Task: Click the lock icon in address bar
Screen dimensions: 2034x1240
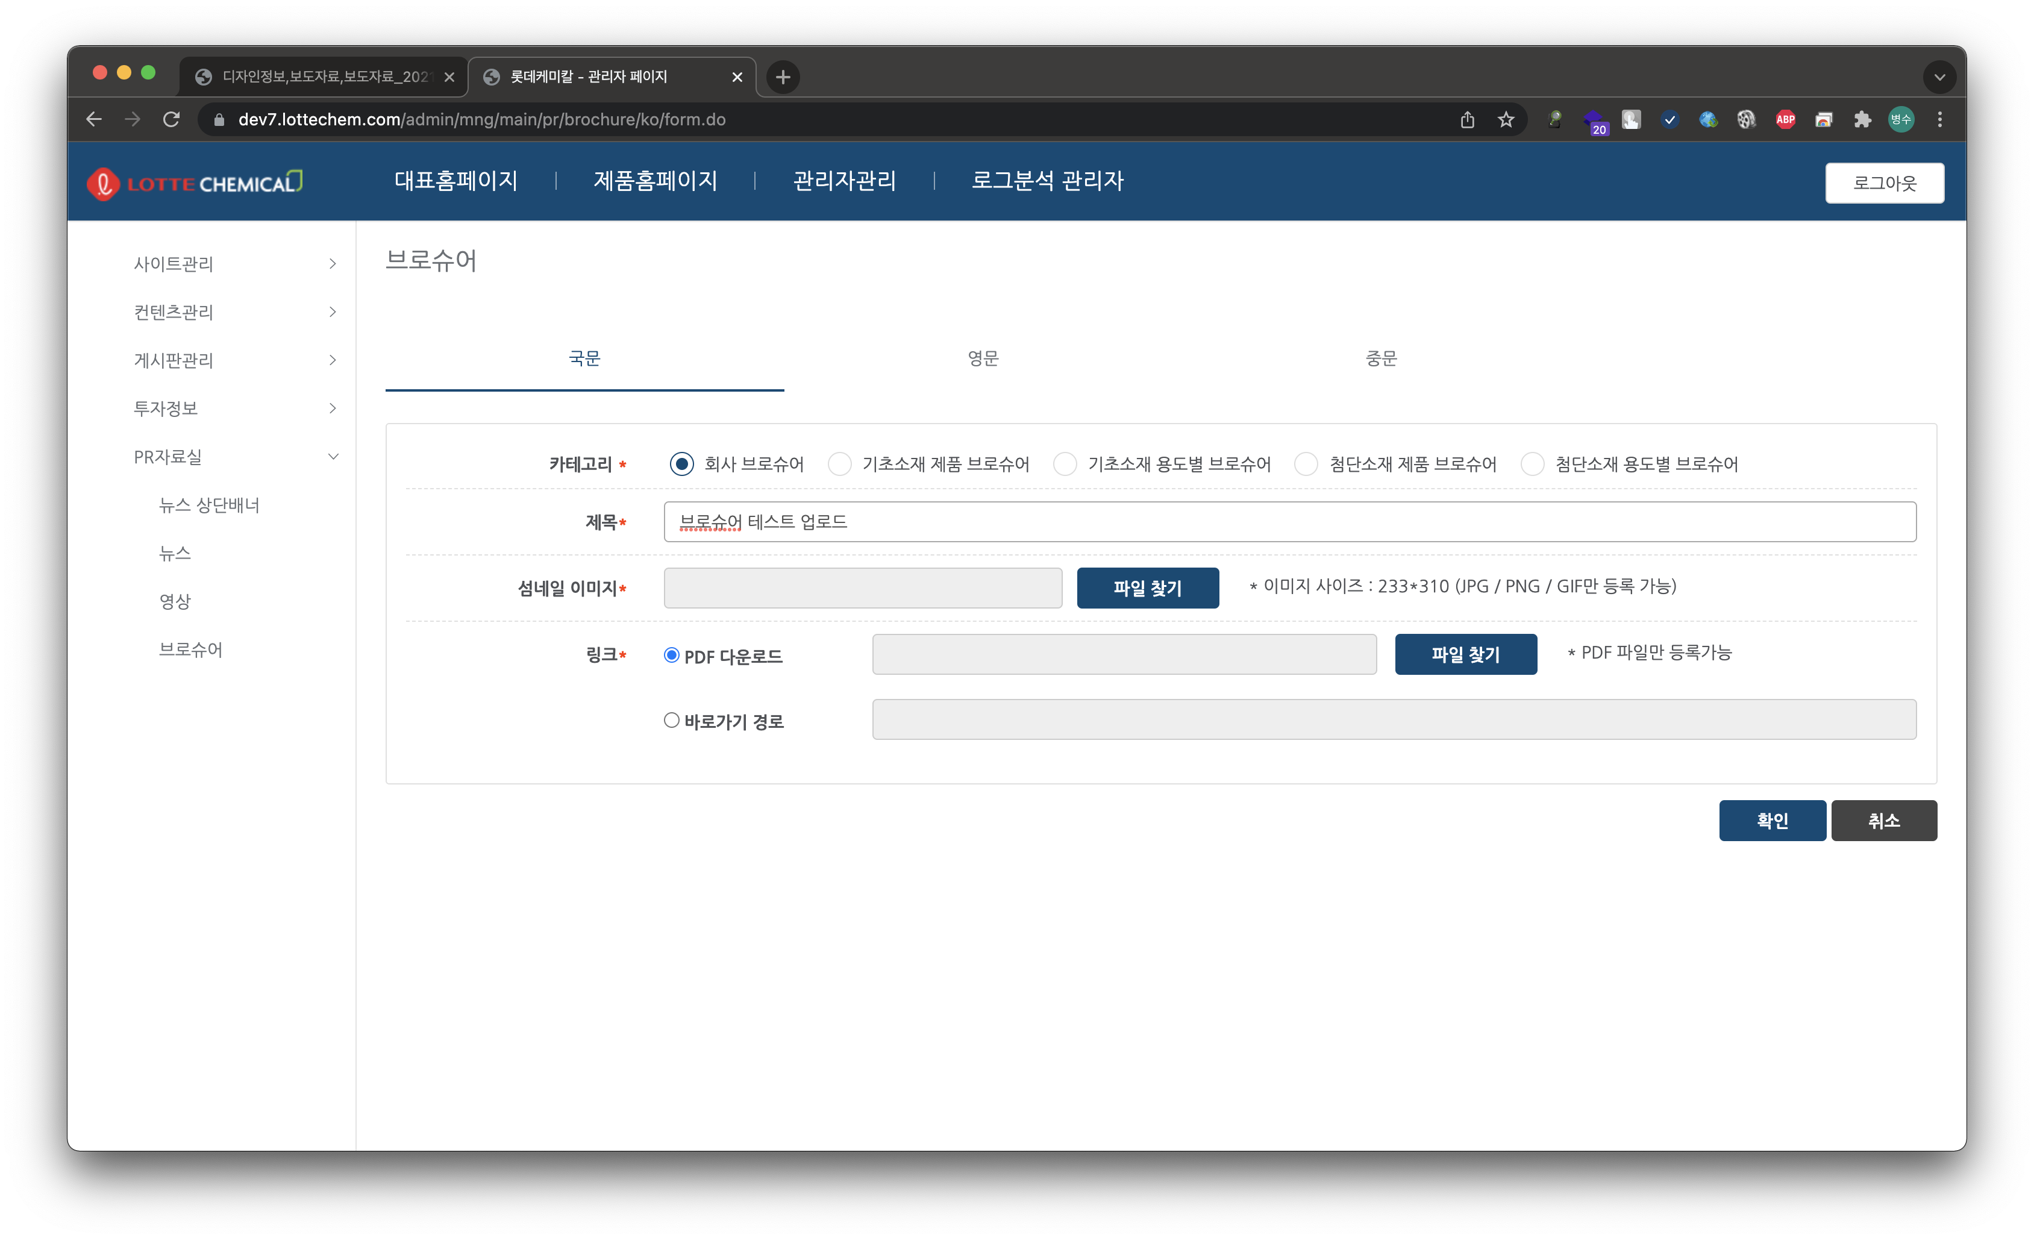Action: click(x=219, y=120)
